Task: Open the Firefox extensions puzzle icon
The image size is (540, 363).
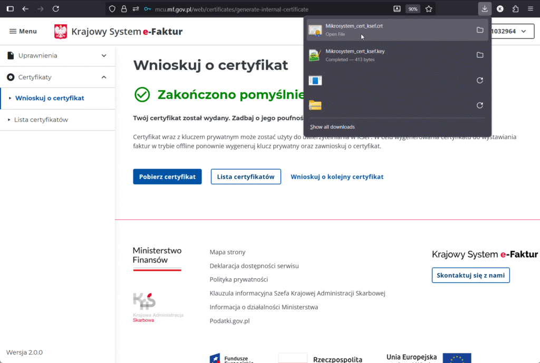Action: point(515,9)
